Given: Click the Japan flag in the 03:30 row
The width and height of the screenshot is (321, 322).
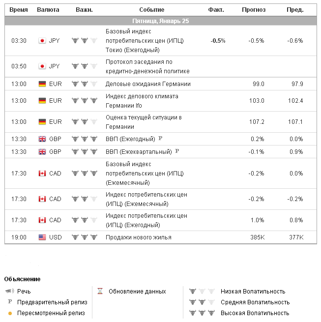Looking at the screenshot, I should point(42,41).
